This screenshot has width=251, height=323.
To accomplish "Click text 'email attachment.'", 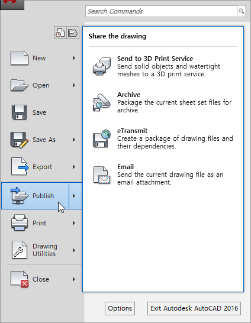I will [x=144, y=182].
